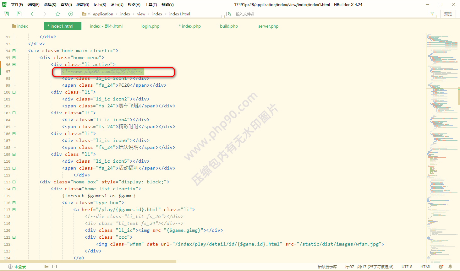Open the terminal icon in status bar
The width and height of the screenshot is (460, 271).
tap(55, 267)
